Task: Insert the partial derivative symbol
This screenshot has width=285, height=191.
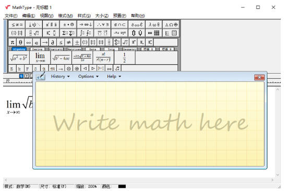Action: tap(53, 42)
